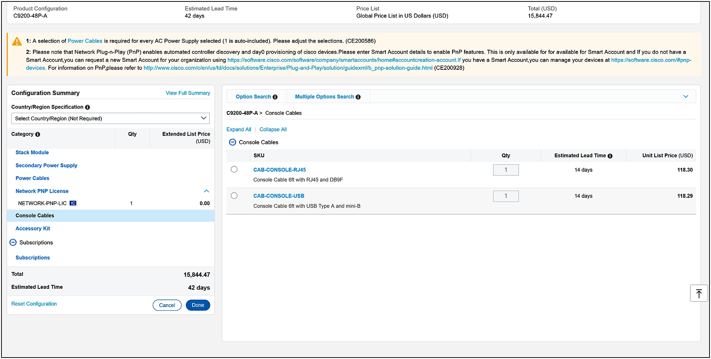This screenshot has width=711, height=359.
Task: Open the Option Search tab
Action: point(253,97)
